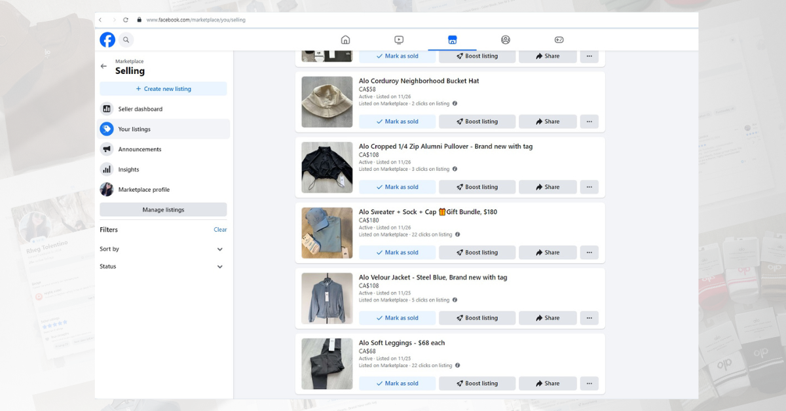Screen dimensions: 786x411
Task: Mark the Velour Jacket as sold
Action: click(x=397, y=318)
